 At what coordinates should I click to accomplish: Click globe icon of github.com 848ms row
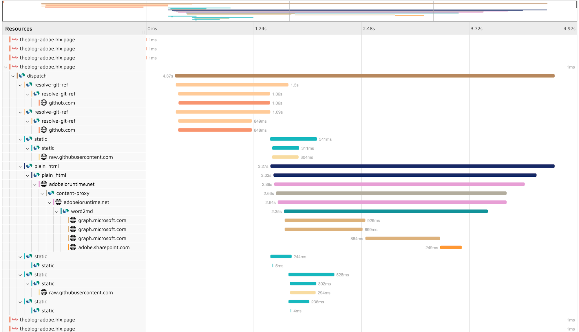click(44, 130)
